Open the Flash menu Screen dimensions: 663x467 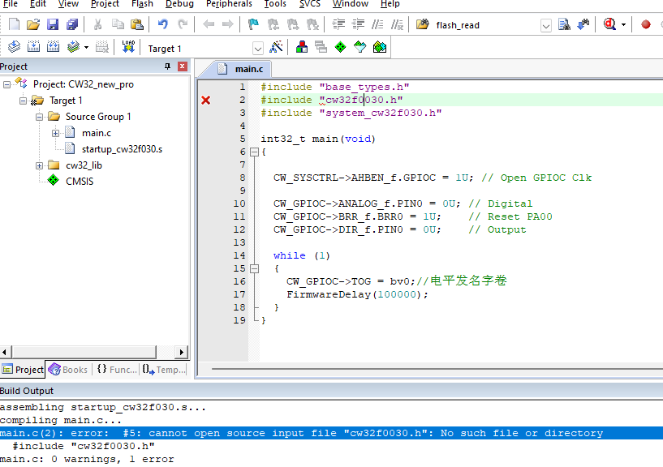click(x=142, y=4)
